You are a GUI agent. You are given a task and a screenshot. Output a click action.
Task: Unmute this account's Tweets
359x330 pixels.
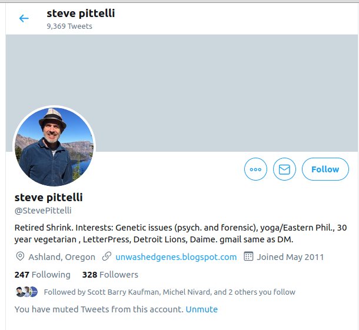[x=201, y=309]
